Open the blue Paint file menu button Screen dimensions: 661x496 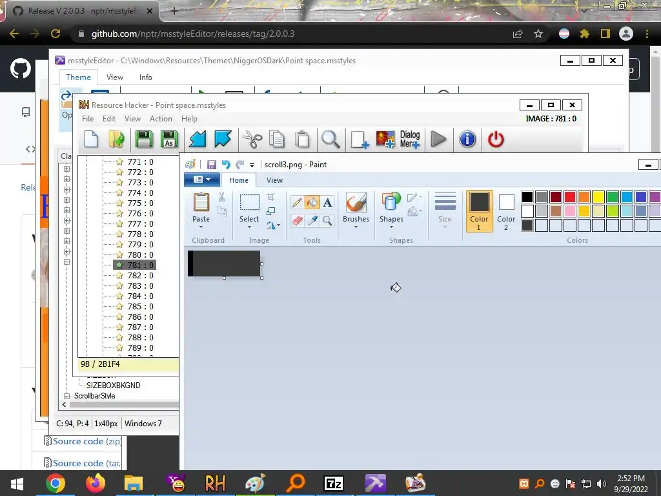(x=202, y=180)
